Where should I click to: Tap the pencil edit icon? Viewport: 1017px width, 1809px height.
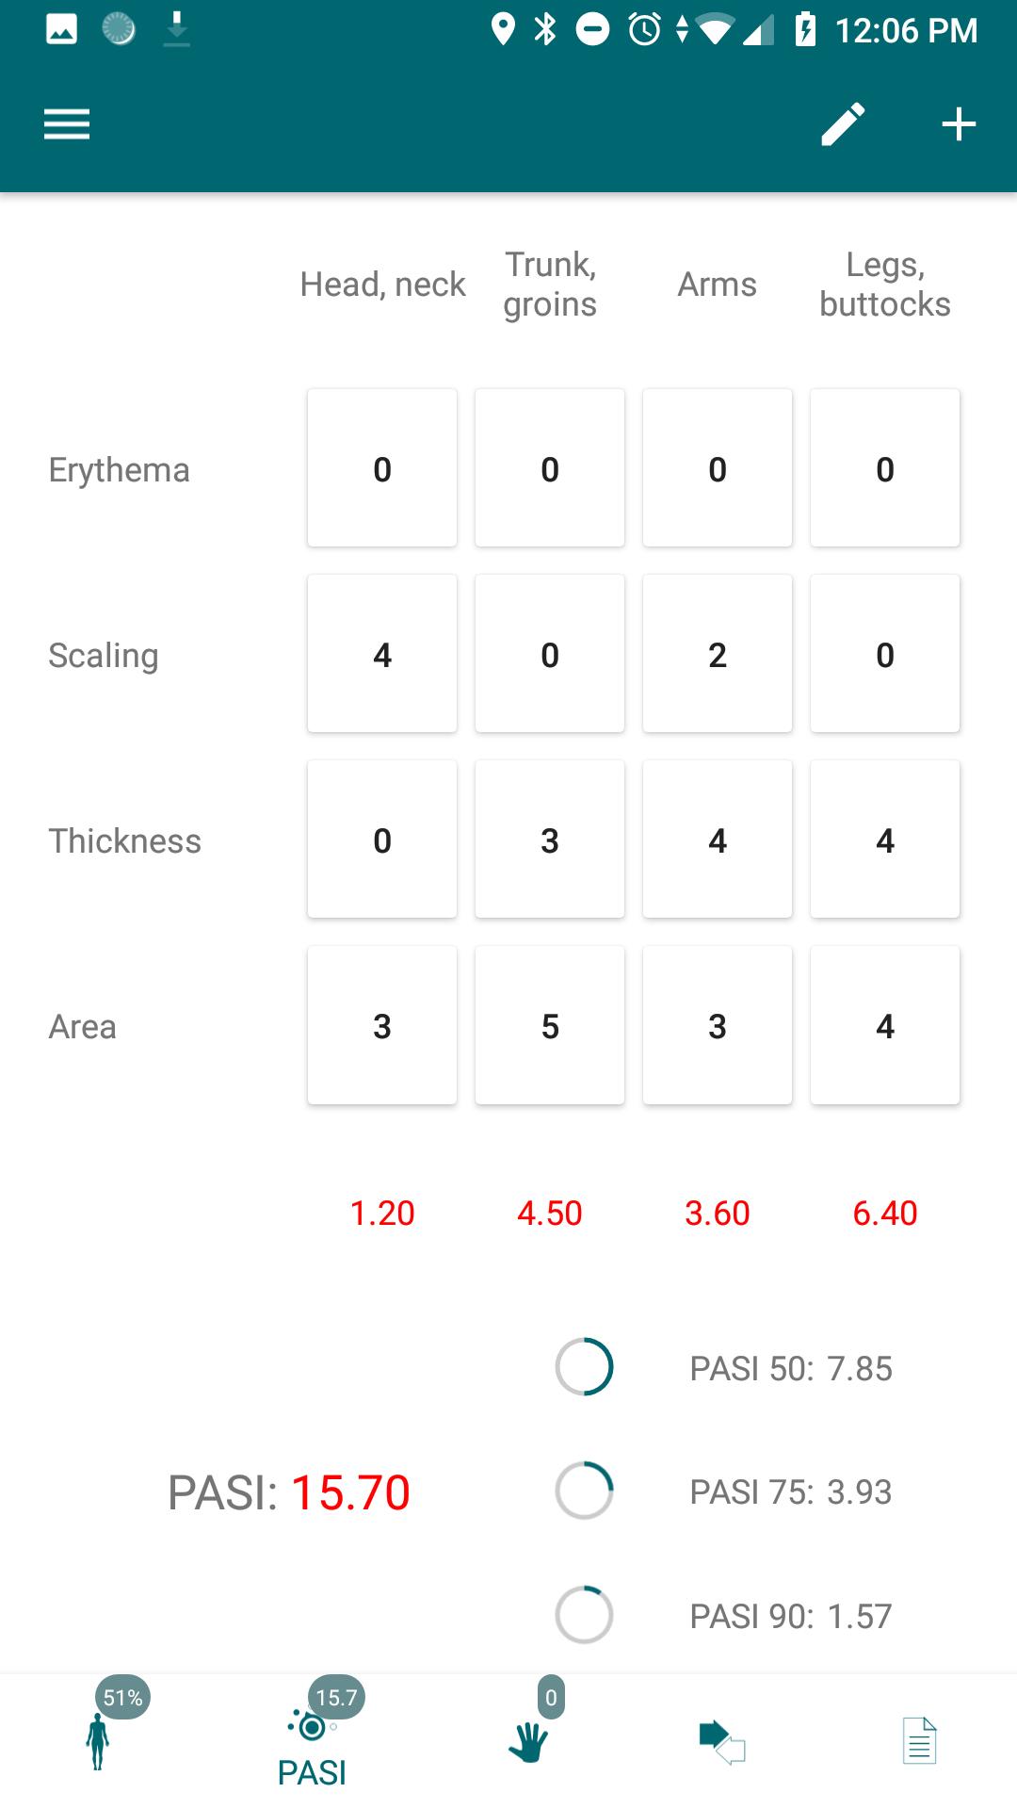843,124
